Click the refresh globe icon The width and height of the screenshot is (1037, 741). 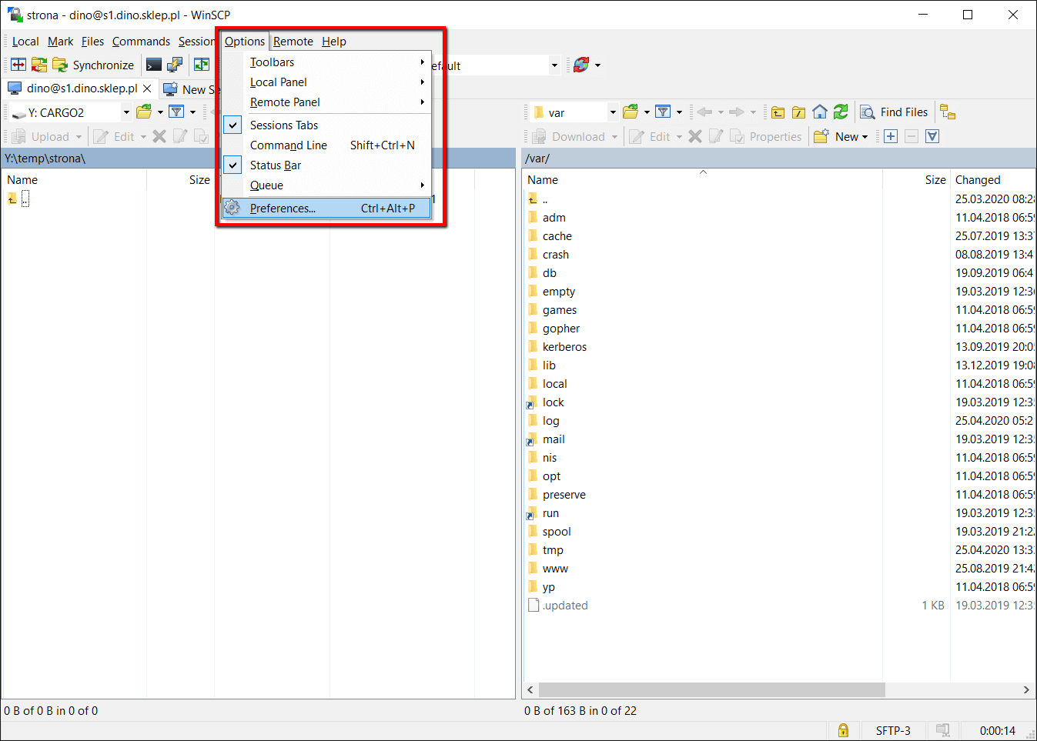coord(582,65)
